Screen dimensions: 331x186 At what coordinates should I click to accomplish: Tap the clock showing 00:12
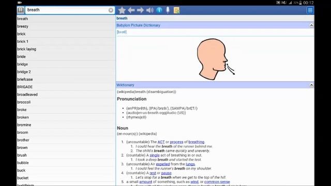(308, 3)
